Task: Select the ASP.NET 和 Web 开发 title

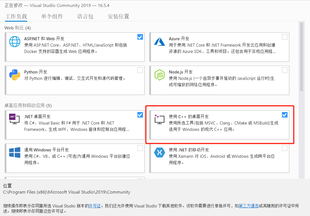Action: click(x=44, y=39)
